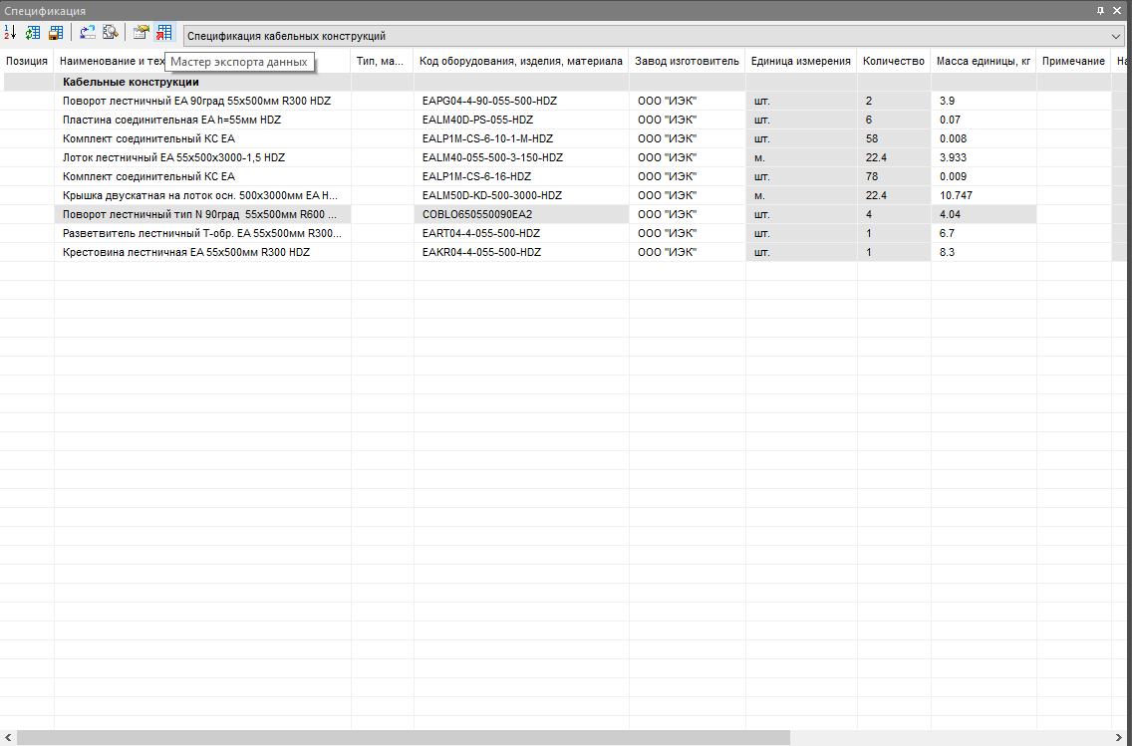Click mass cell 8.3
Screen dimensions: 1132x746
click(984, 253)
